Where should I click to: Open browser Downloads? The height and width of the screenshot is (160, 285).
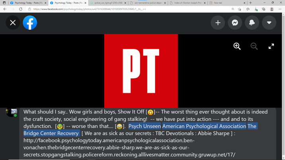click(256, 9)
